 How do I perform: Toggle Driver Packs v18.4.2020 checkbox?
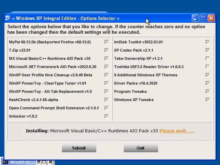click(x=208, y=83)
